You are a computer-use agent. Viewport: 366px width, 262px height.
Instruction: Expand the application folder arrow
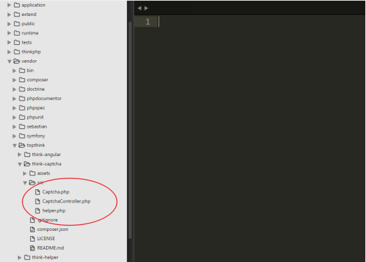click(9, 5)
